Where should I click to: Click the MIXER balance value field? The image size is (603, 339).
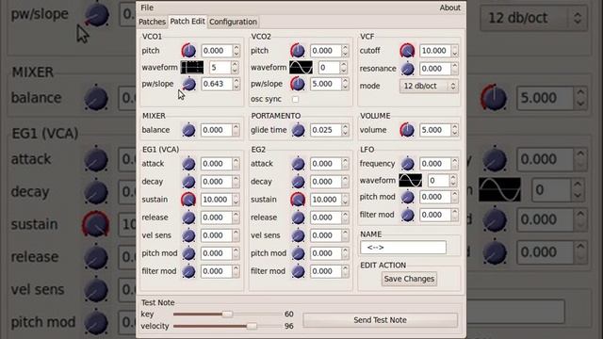click(218, 130)
